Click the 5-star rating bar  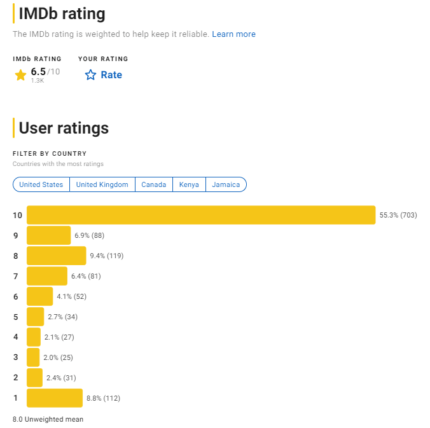coord(35,317)
